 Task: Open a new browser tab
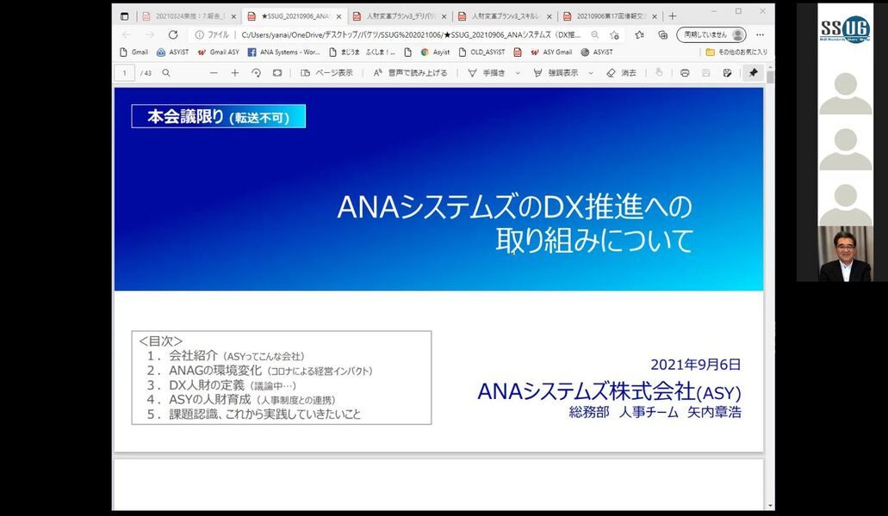[x=672, y=16]
